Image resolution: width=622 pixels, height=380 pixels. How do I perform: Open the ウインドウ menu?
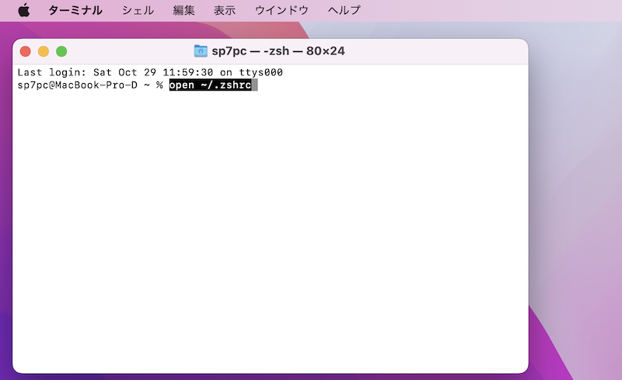coord(281,10)
